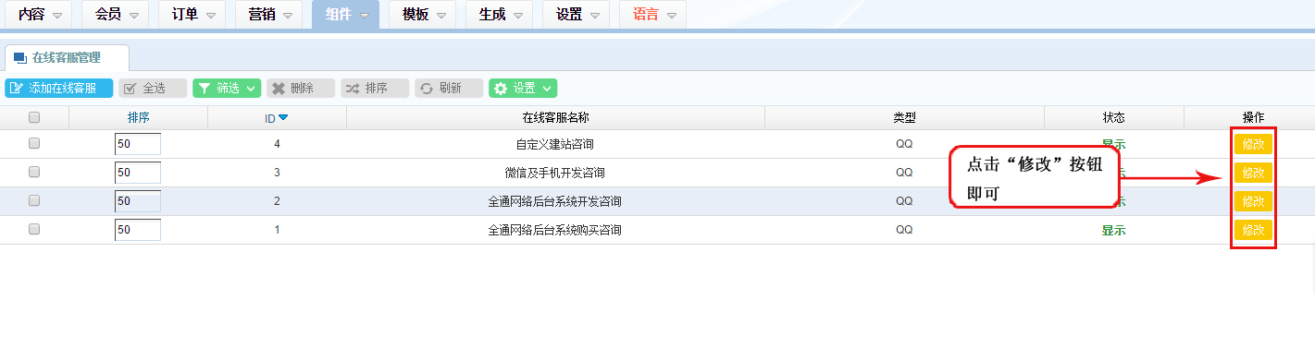
Task: Click the 显示 status in last row
Action: pos(1113,230)
